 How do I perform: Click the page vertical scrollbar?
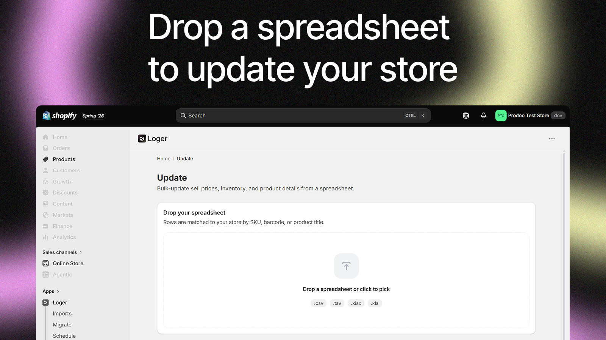coord(564,246)
